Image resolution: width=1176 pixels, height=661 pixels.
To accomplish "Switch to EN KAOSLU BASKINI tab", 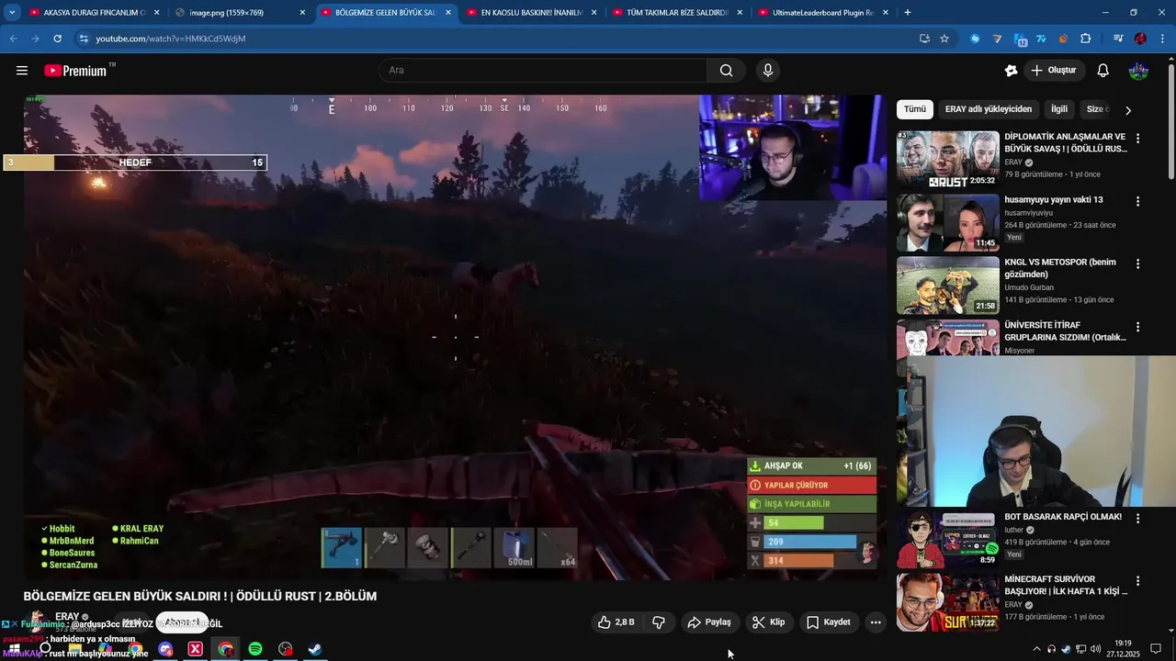I will (x=532, y=13).
